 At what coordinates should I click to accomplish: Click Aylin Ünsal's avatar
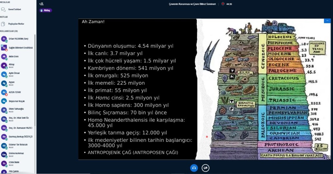(x=4, y=75)
